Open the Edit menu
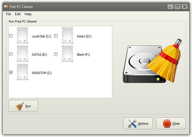The image size is (192, 137). point(18,14)
